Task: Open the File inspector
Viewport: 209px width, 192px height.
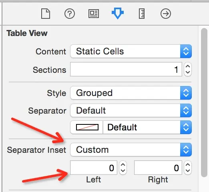Action: coord(46,14)
